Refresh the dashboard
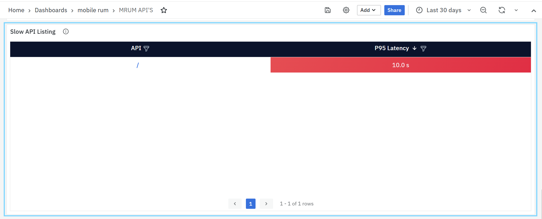Screen dimensions: 542x219 (x=502, y=10)
